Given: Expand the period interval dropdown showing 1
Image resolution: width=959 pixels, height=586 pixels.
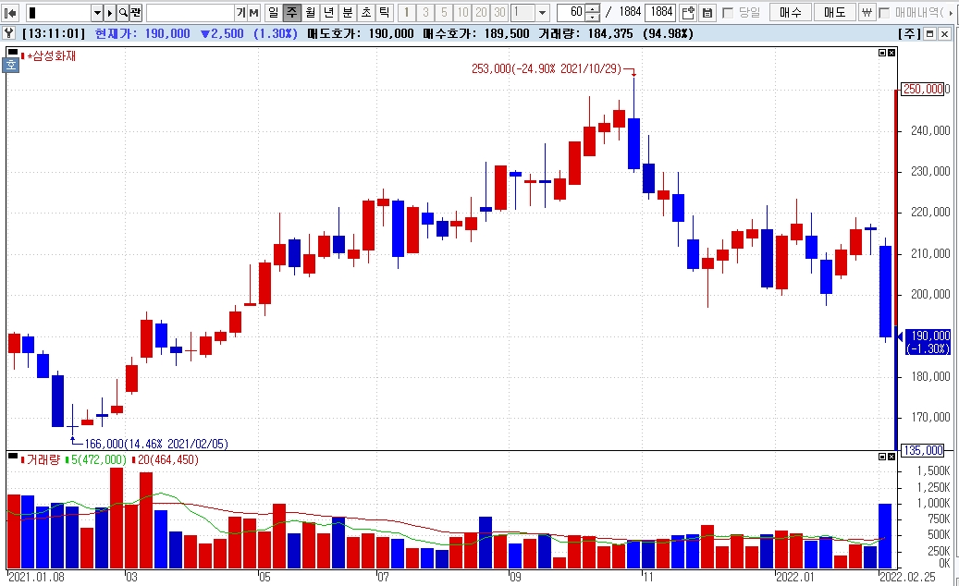Looking at the screenshot, I should click(x=542, y=13).
